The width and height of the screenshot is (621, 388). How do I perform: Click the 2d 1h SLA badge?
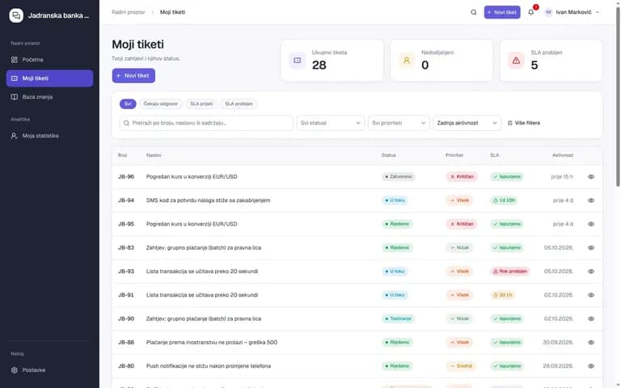click(503, 295)
